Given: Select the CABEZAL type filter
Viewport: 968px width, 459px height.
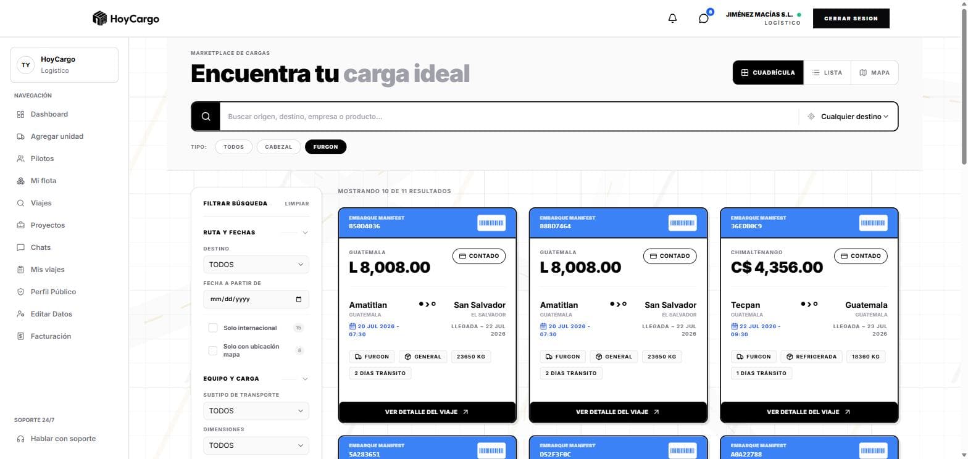Looking at the screenshot, I should click(x=278, y=147).
